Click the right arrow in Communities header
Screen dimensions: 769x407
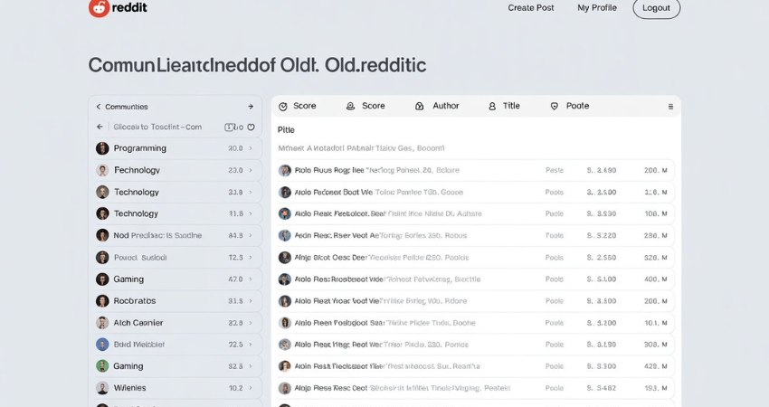[251, 107]
